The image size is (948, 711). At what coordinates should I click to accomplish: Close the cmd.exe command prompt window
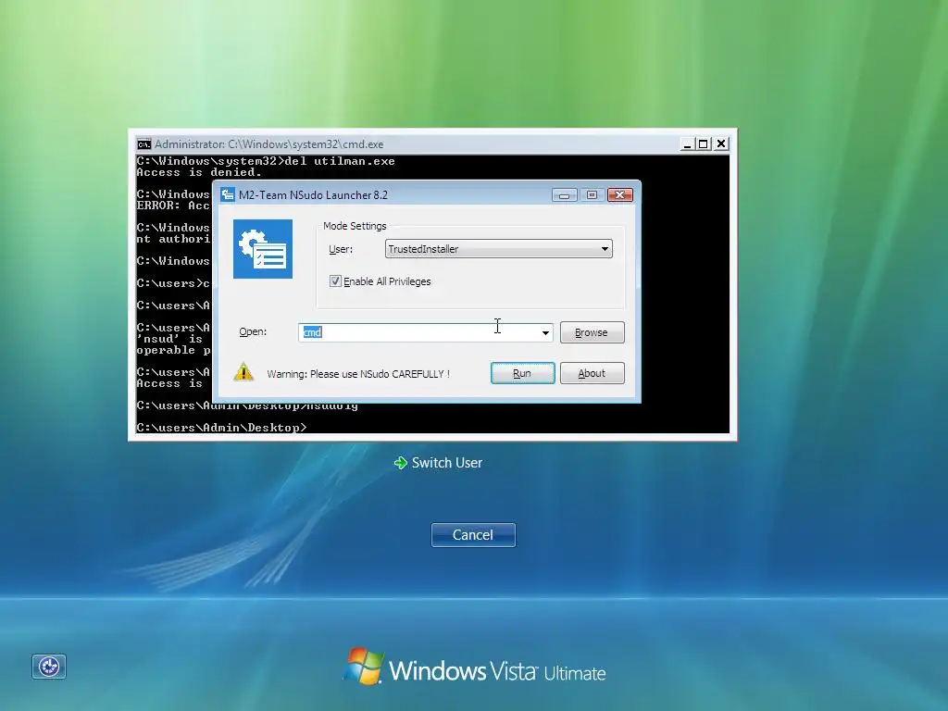click(721, 143)
